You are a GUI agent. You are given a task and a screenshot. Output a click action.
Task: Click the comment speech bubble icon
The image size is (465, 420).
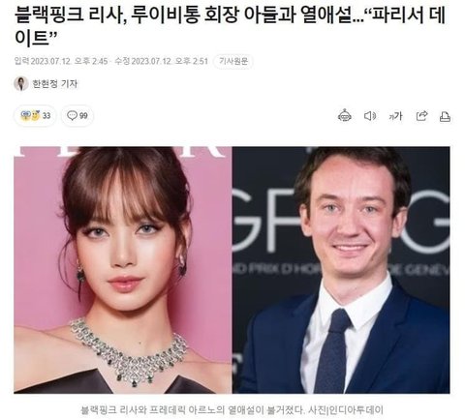(72, 115)
